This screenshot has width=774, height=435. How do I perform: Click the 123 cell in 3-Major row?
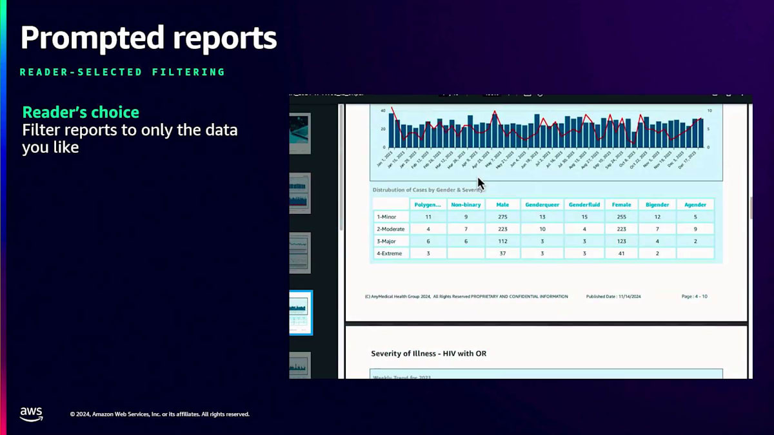click(622, 242)
